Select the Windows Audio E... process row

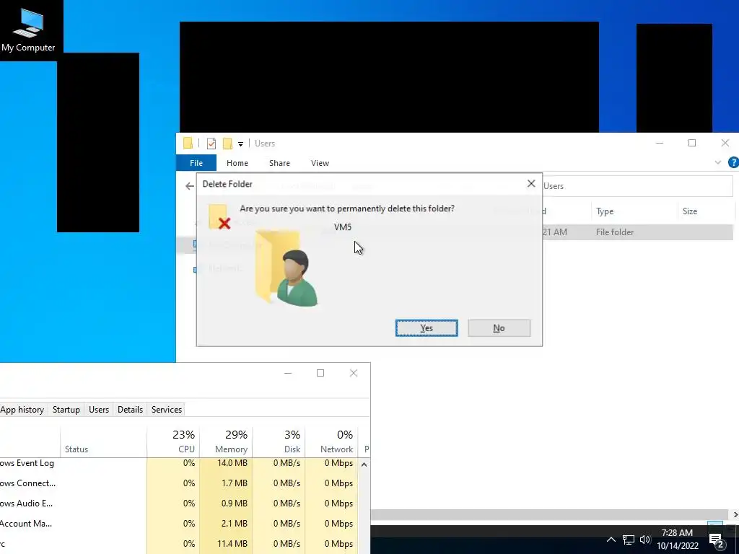(x=179, y=504)
